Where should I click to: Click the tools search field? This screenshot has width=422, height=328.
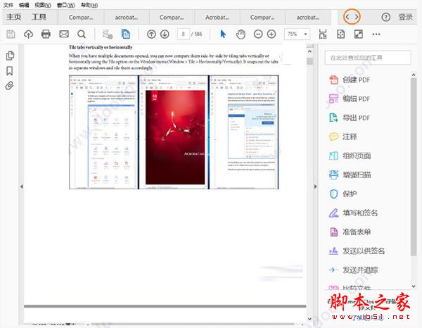[x=368, y=58]
